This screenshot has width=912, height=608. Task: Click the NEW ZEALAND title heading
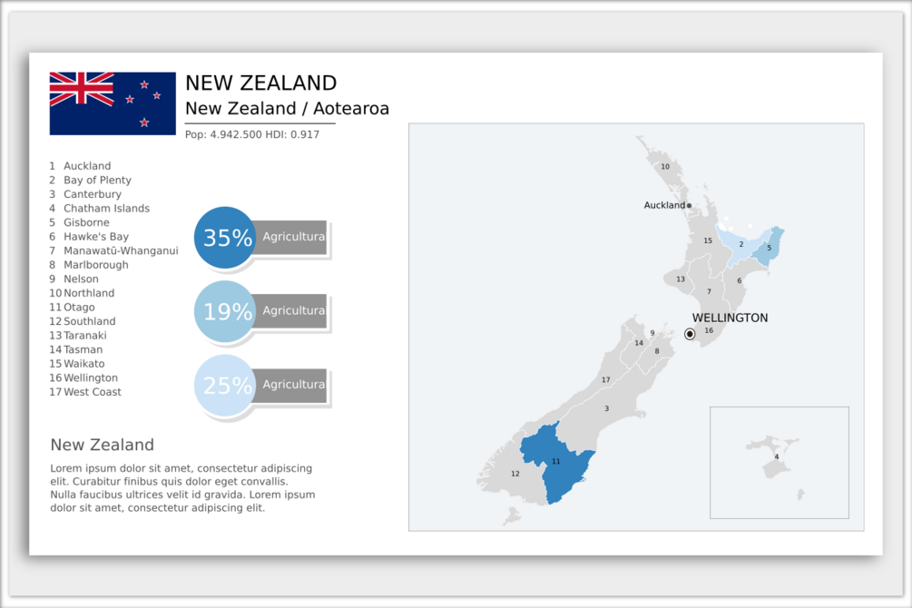(x=260, y=83)
